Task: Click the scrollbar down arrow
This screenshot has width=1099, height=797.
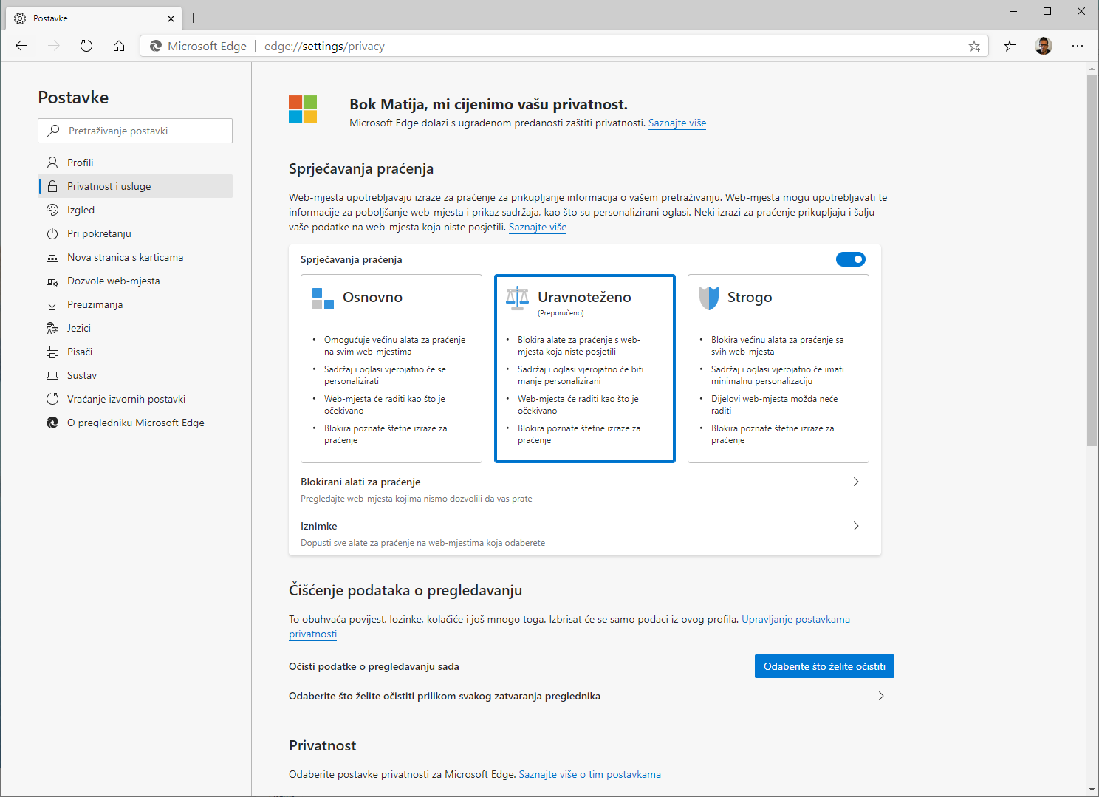Action: point(1092,790)
